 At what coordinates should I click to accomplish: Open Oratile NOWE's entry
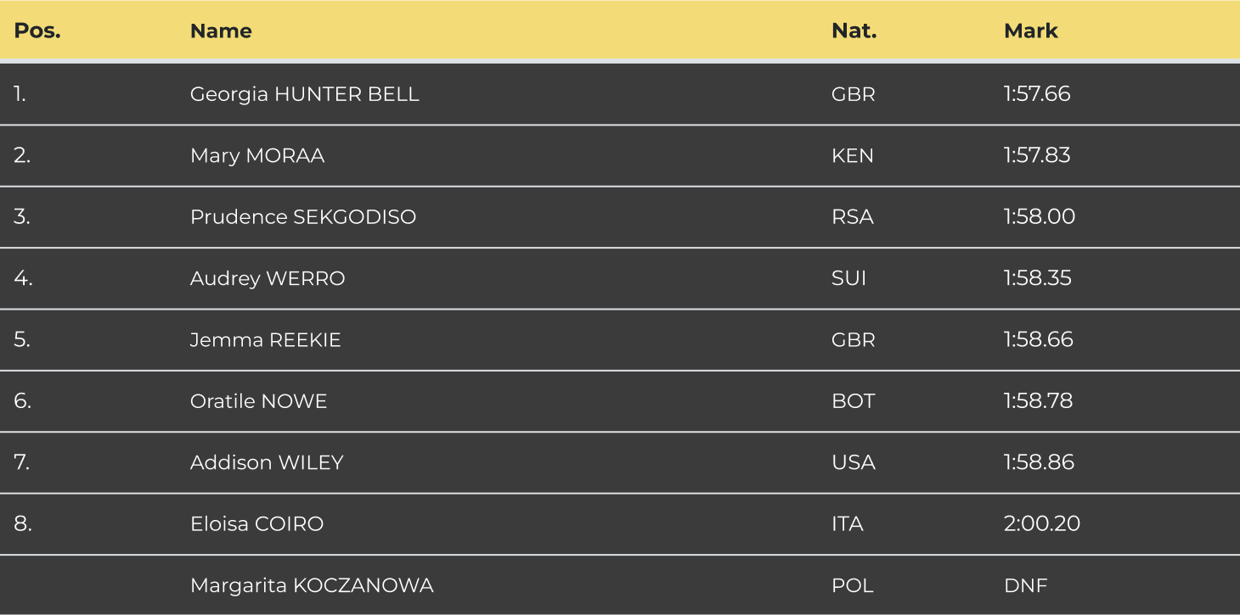(x=258, y=401)
